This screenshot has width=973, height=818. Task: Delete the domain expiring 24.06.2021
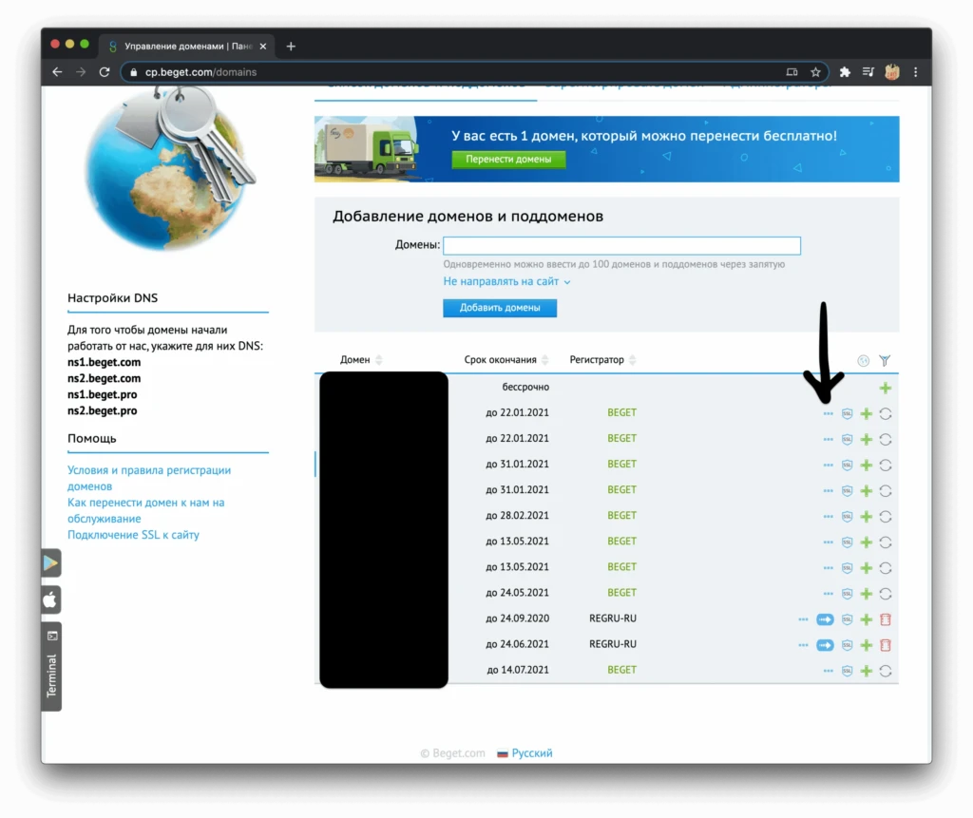click(886, 645)
